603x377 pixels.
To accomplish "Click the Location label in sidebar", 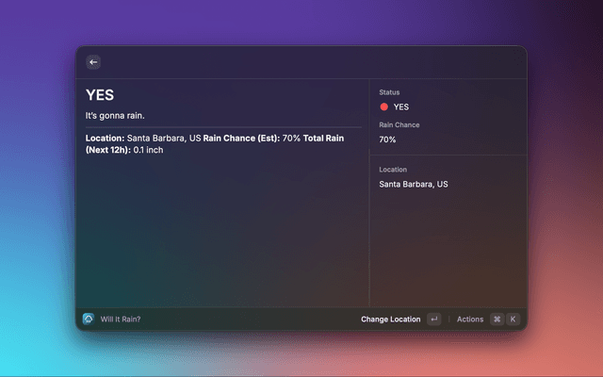I will coord(393,170).
